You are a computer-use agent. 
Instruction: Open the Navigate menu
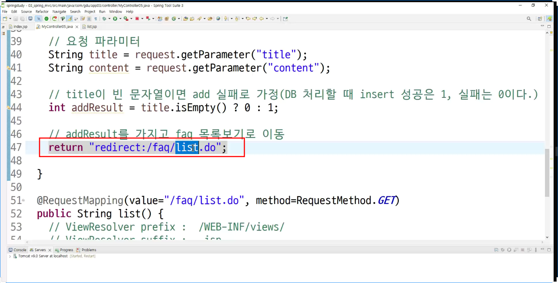click(x=59, y=12)
